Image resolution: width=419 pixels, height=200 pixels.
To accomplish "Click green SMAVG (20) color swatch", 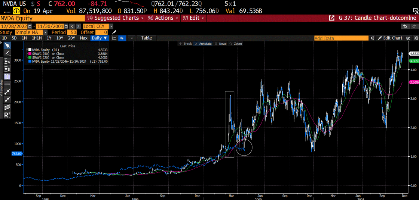I will 30,57.
